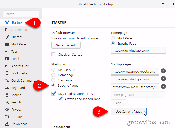
Task: Click the Enter page URL field
Action: coord(137,94)
